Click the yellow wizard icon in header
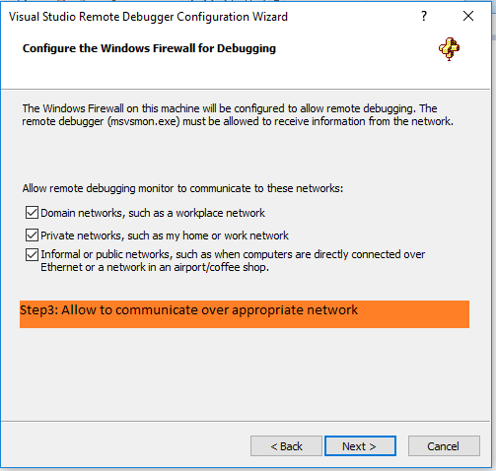Image resolution: width=496 pixels, height=471 pixels. [449, 49]
